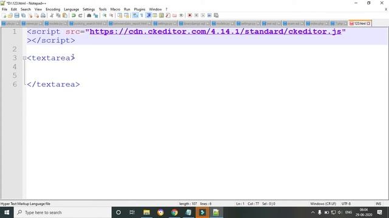This screenshot has height=218, width=389.
Task: Open the Settings menu
Action: (89, 10)
